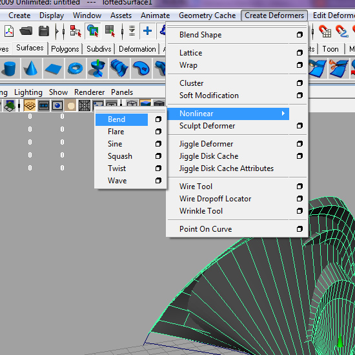The image size is (355, 355).
Task: Open the Assets menu
Action: pyautogui.click(x=121, y=15)
